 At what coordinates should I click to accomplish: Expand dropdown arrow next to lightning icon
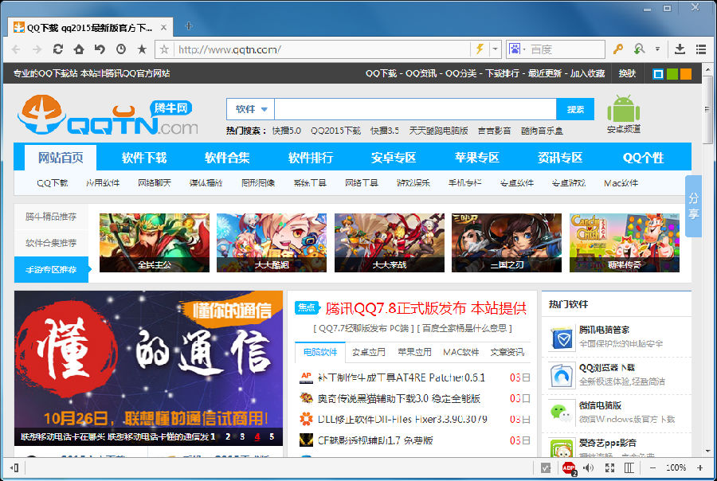tap(496, 49)
